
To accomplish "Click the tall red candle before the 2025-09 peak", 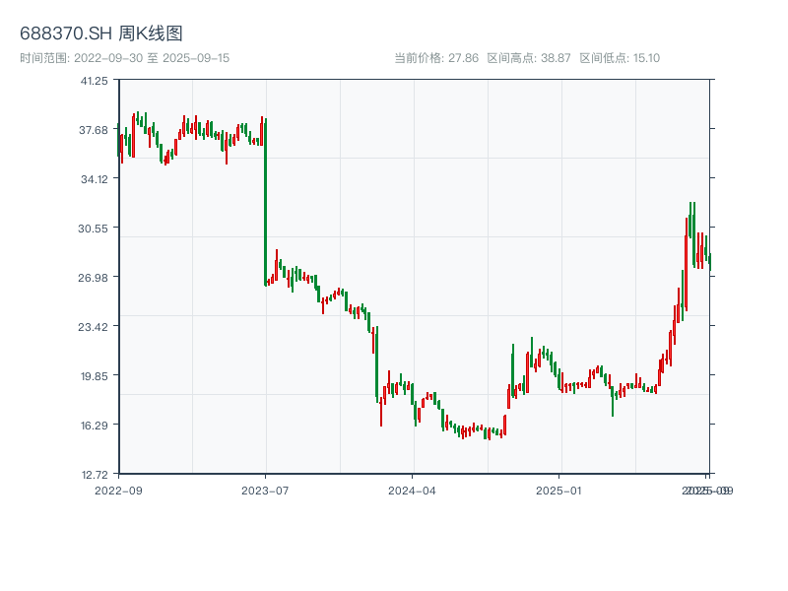I will click(686, 264).
